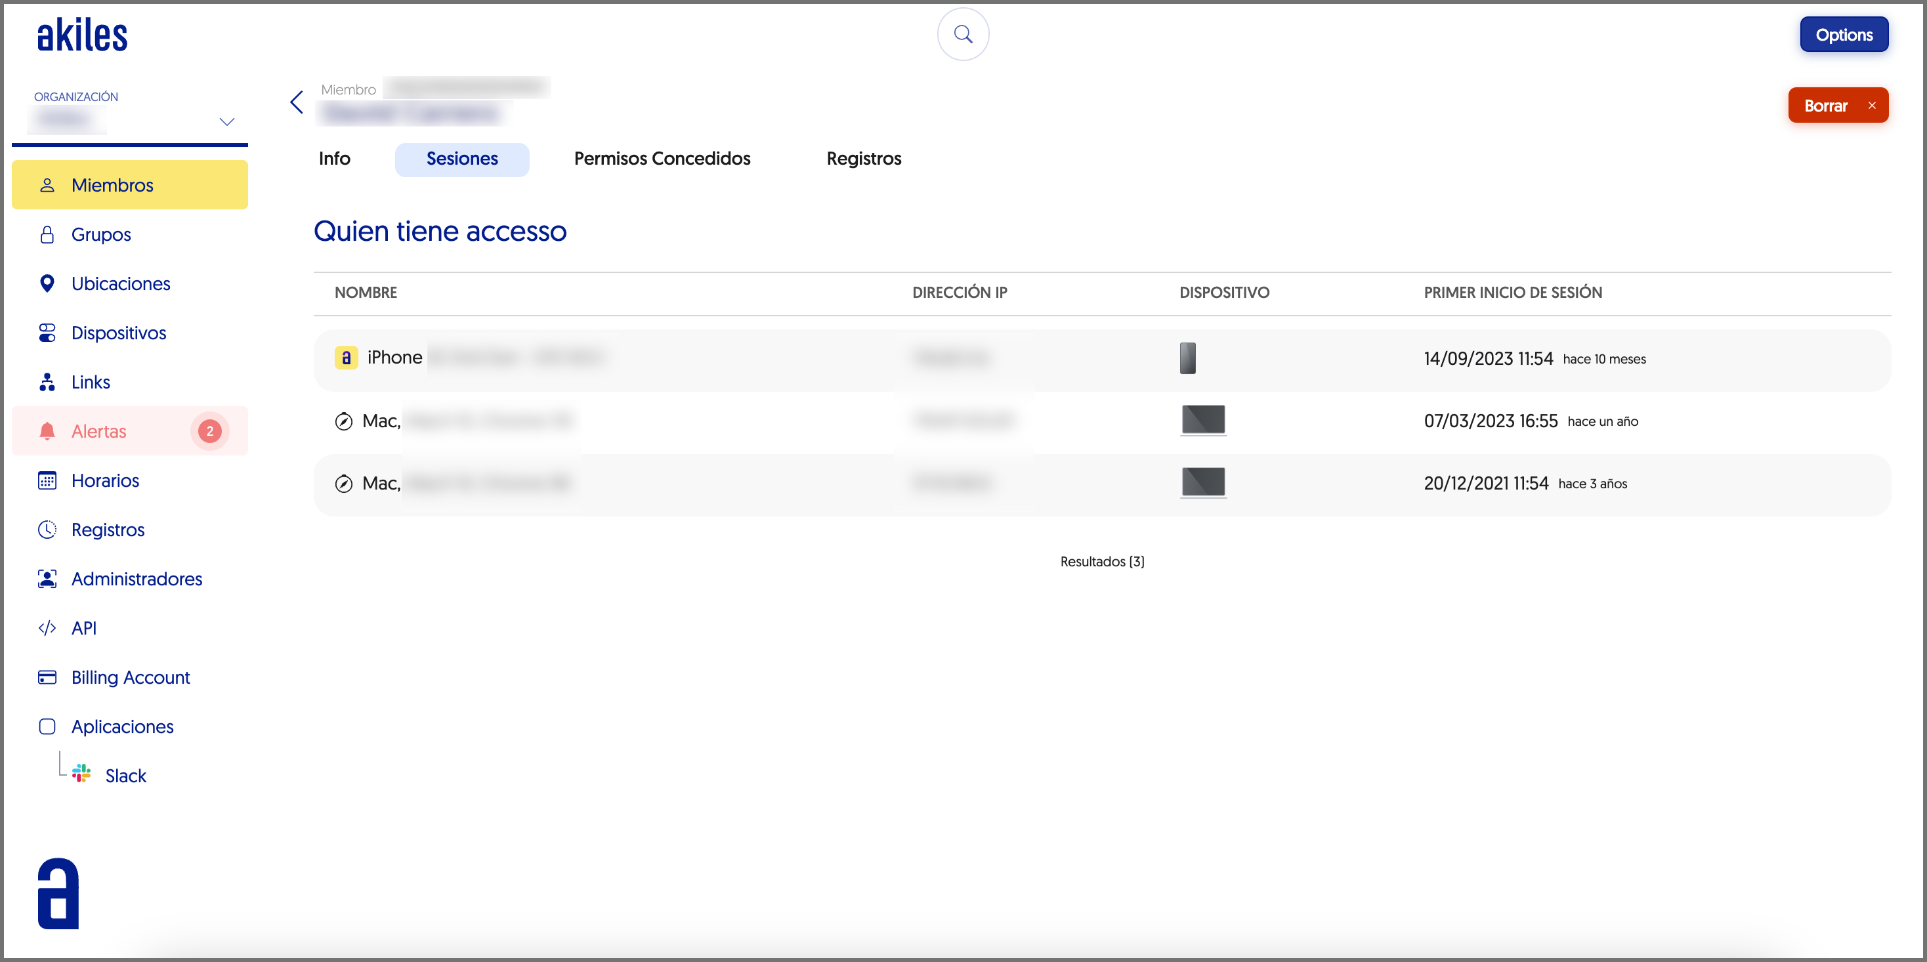Open the Slack integration entry
The image size is (1927, 962).
[125, 775]
